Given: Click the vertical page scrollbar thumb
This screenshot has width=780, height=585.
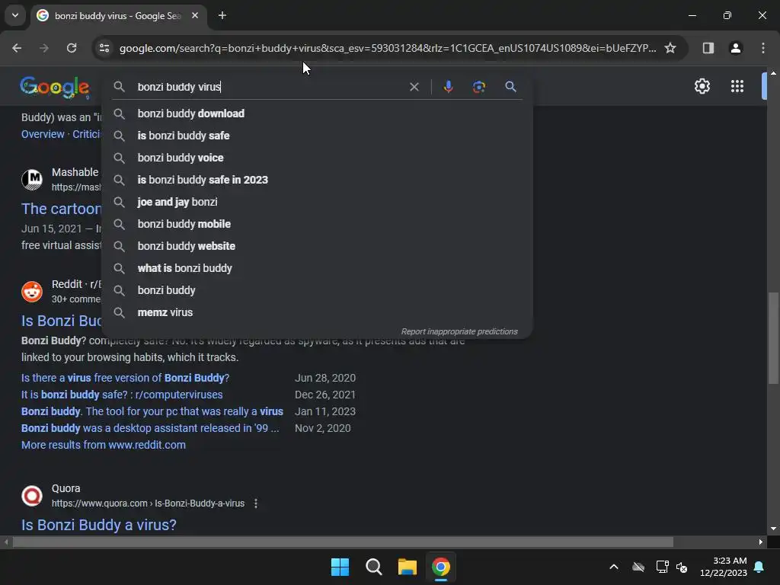Looking at the screenshot, I should (773, 338).
